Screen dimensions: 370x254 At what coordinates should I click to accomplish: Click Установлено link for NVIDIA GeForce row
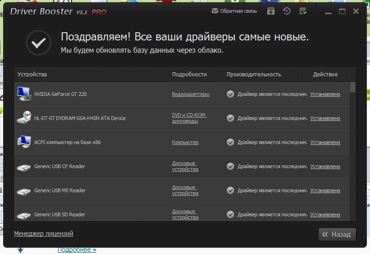click(x=325, y=95)
